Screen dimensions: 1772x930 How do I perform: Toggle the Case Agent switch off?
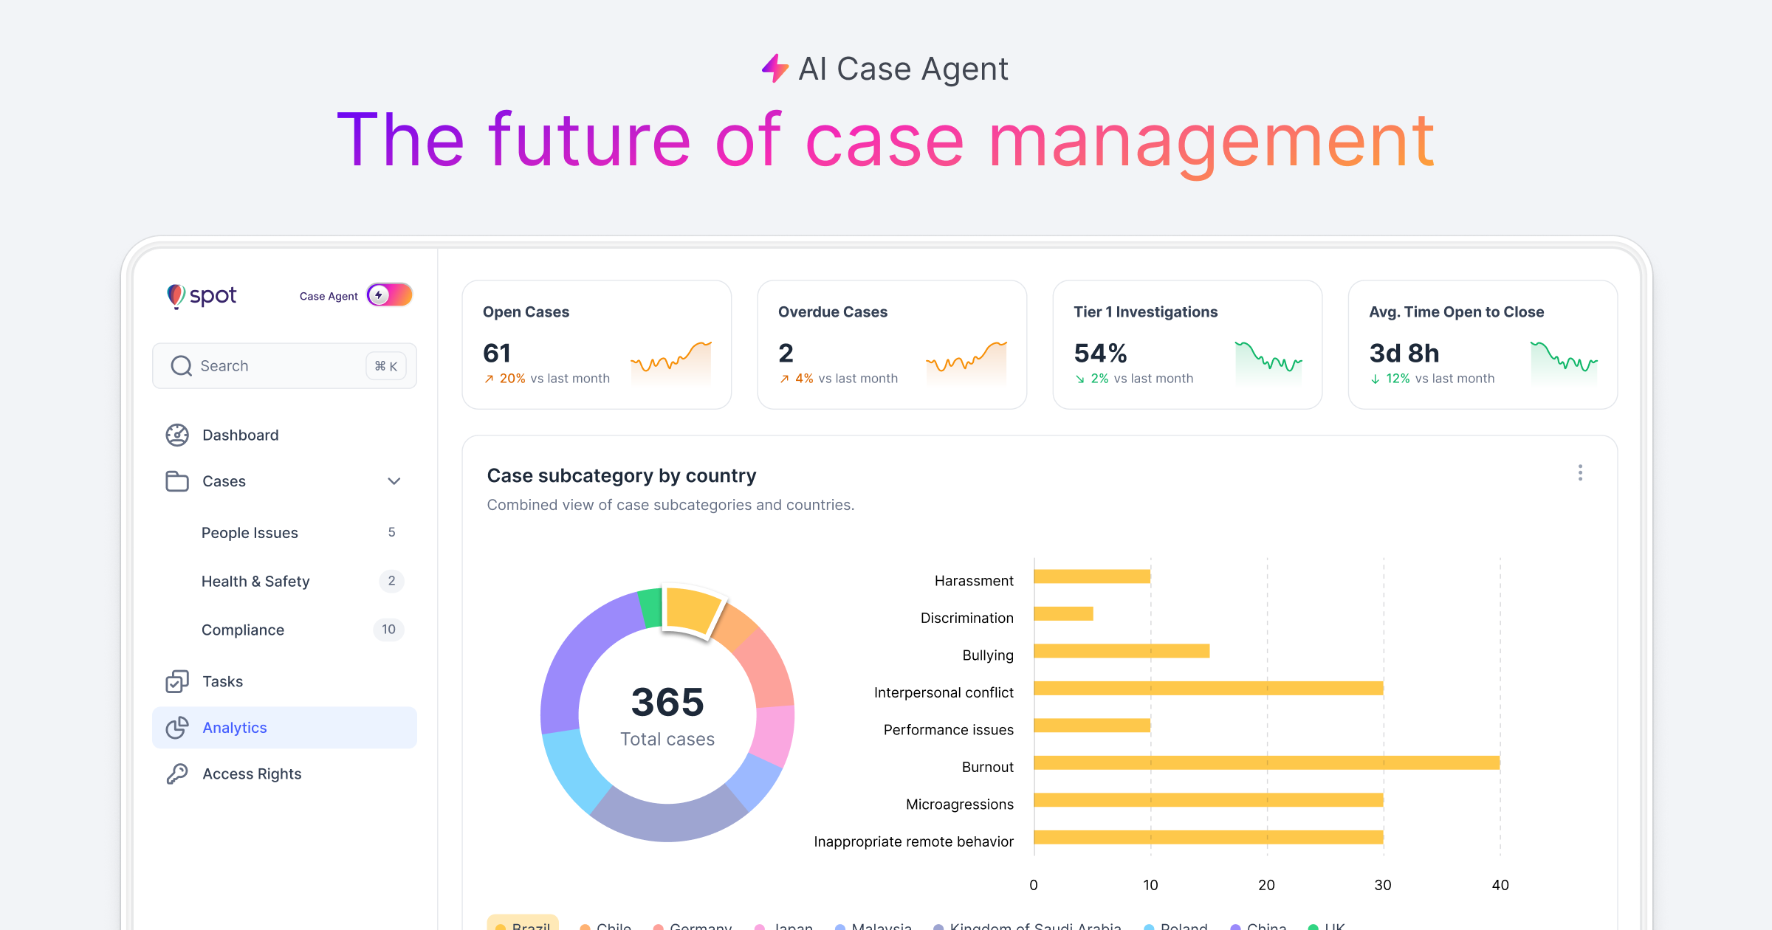point(391,294)
